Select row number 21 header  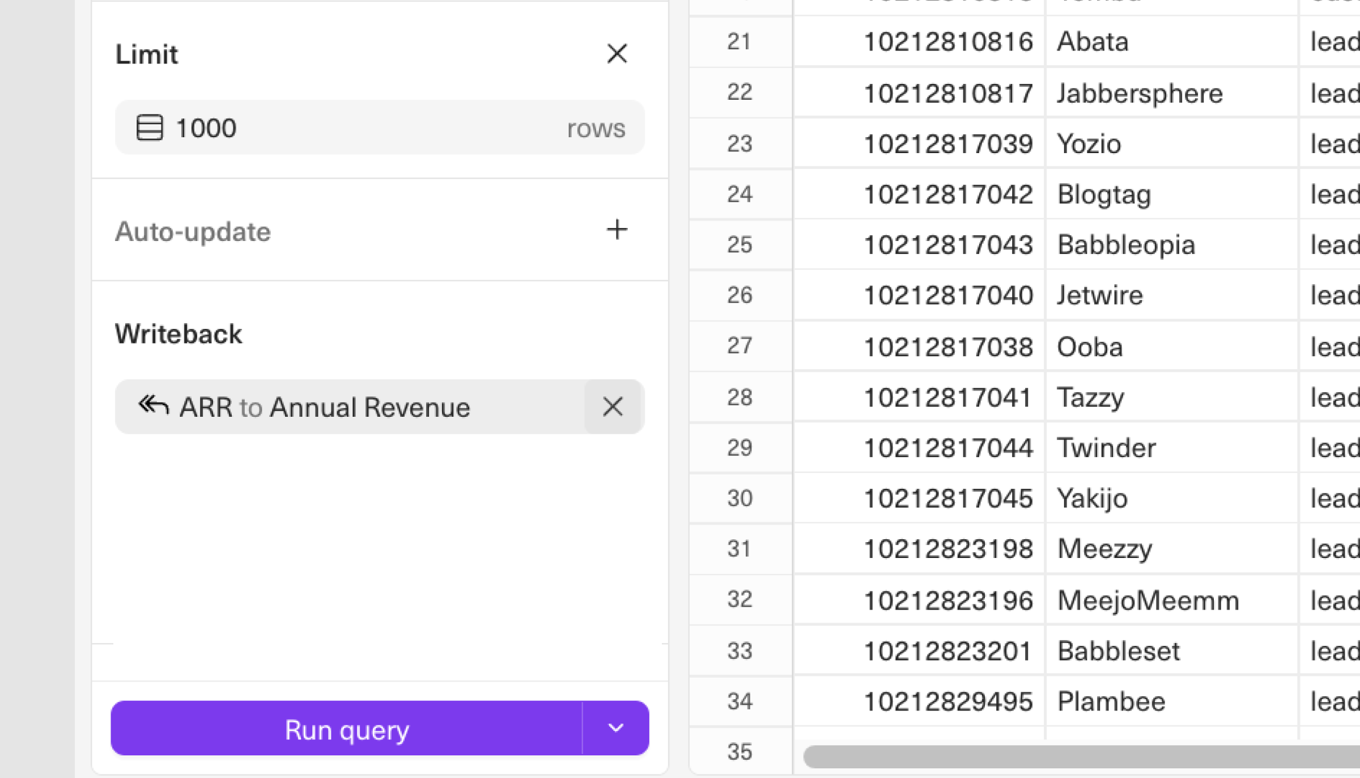(739, 42)
